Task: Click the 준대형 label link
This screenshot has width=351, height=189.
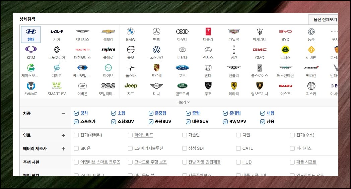Action: (x=235, y=113)
